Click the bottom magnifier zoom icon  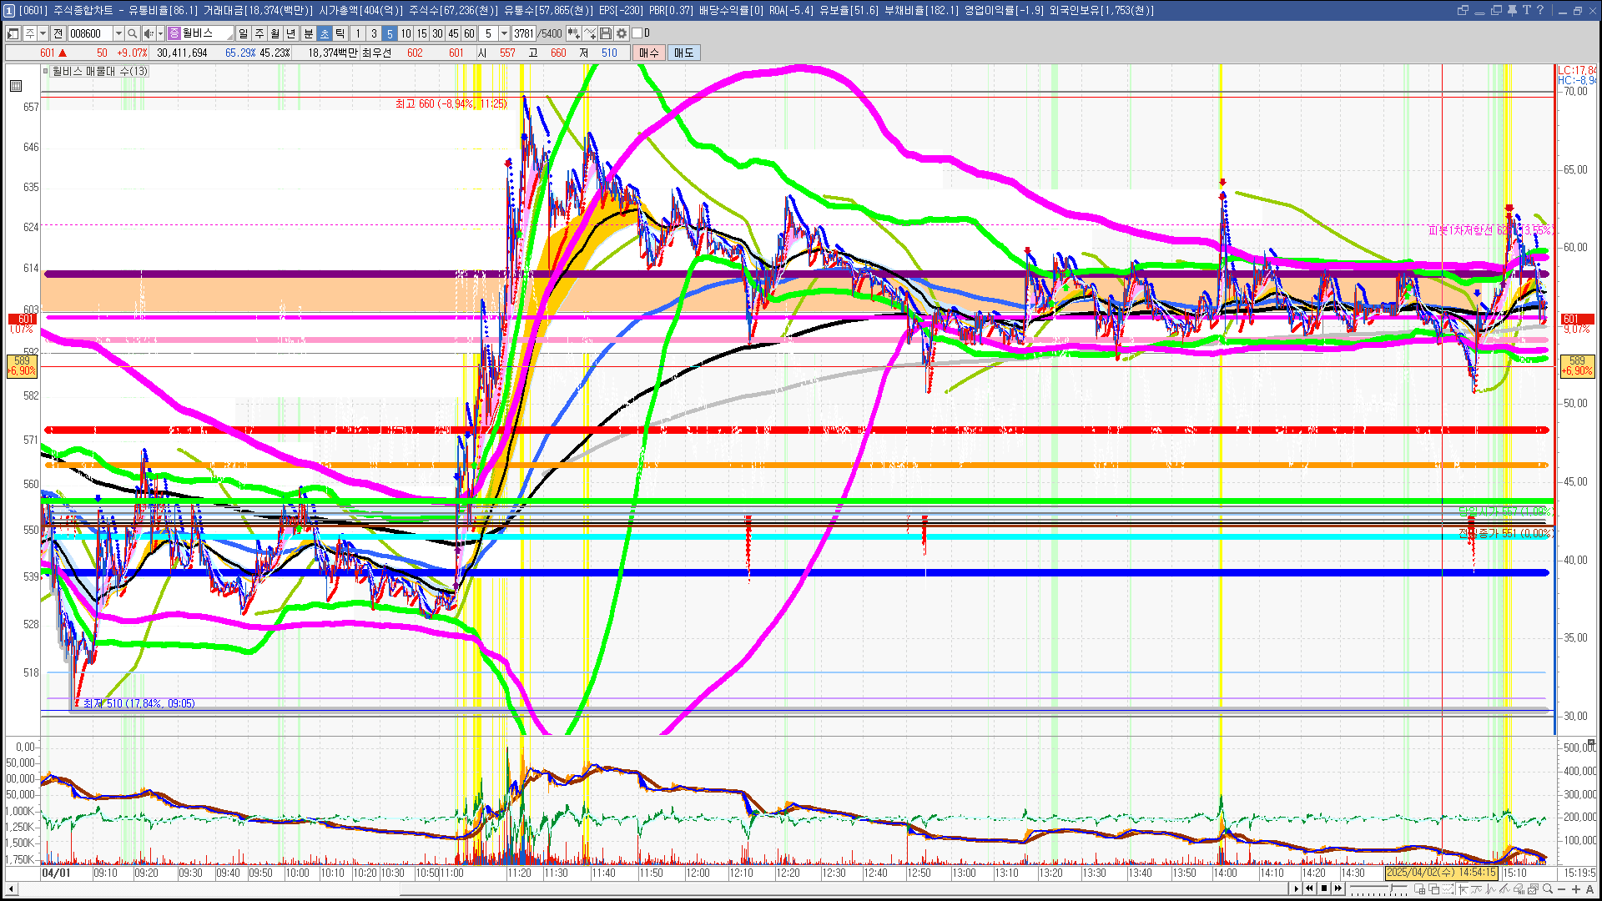[x=1548, y=889]
